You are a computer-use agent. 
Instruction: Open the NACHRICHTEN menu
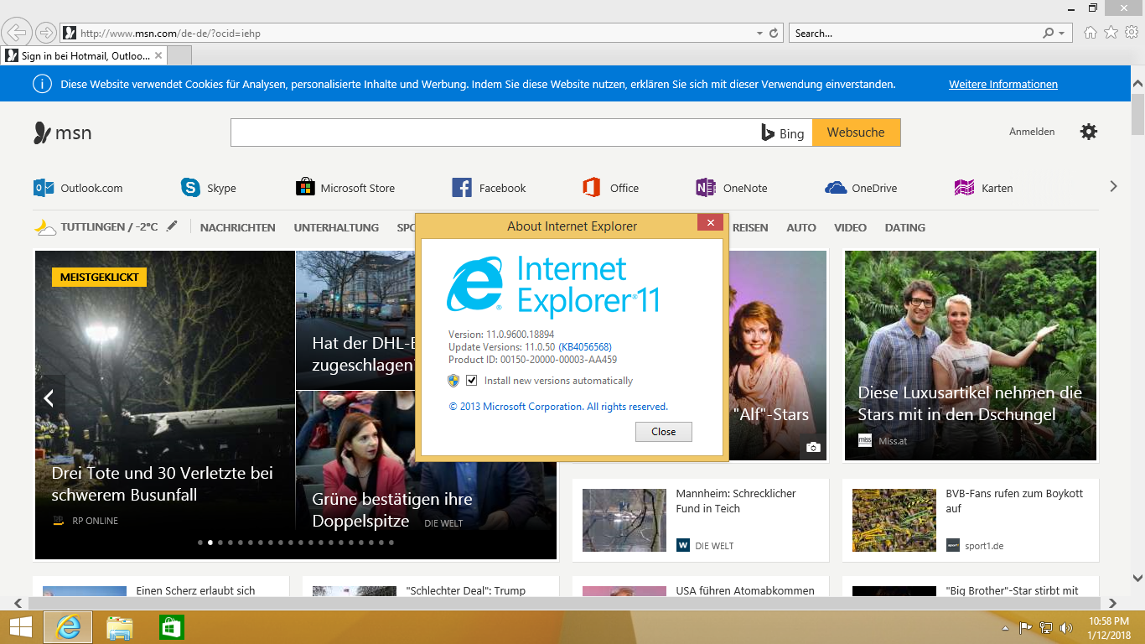237,227
